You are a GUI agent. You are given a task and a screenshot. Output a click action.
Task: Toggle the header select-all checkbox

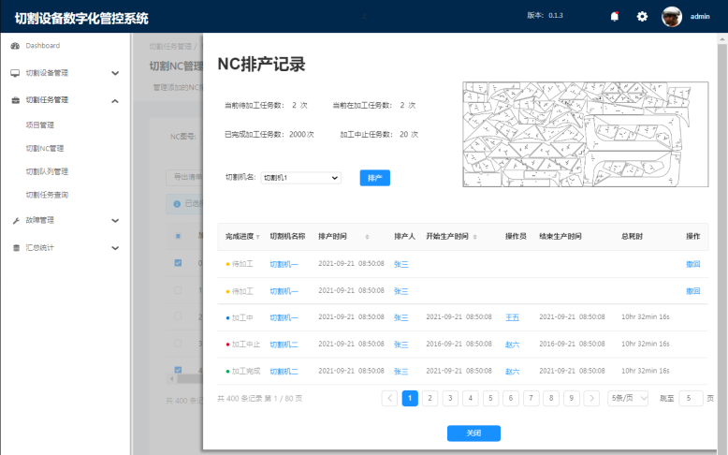(178, 236)
